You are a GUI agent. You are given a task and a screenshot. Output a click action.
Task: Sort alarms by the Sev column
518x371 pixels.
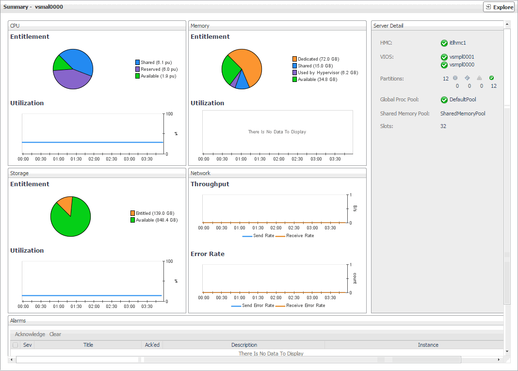27,345
